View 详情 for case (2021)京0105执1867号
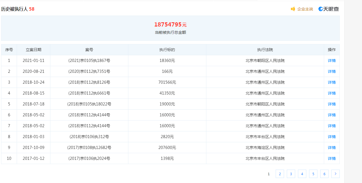The height and width of the screenshot is (183, 362). 332,61
